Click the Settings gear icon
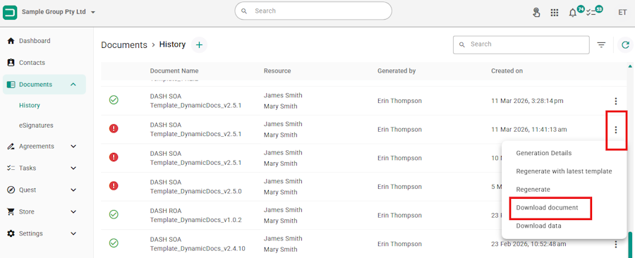 [x=11, y=233]
